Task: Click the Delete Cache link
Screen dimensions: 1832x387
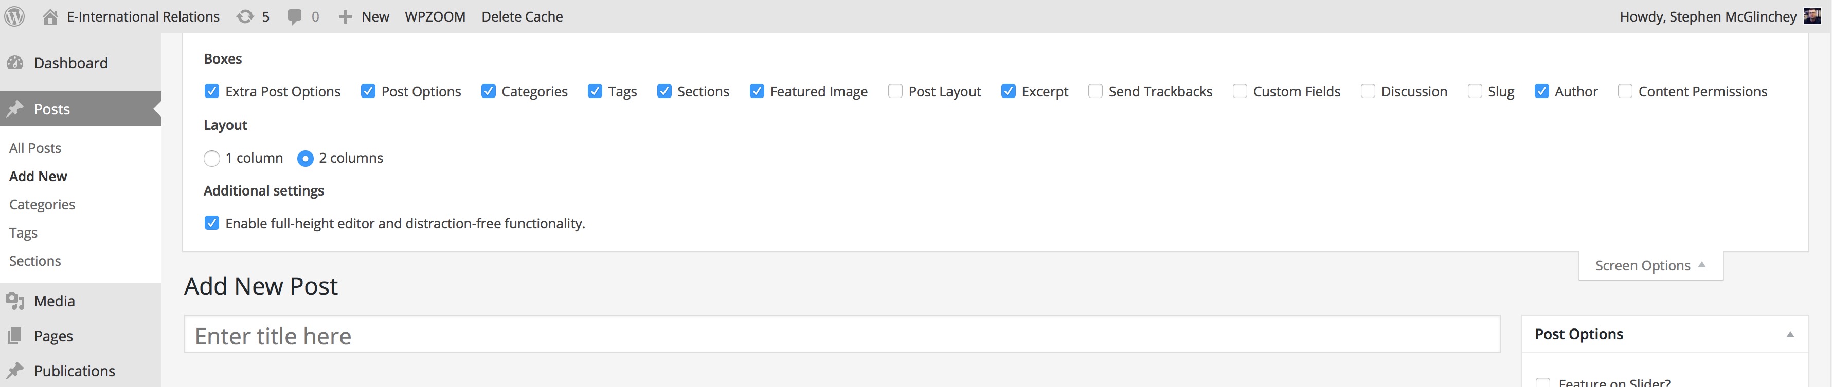Action: 522,16
